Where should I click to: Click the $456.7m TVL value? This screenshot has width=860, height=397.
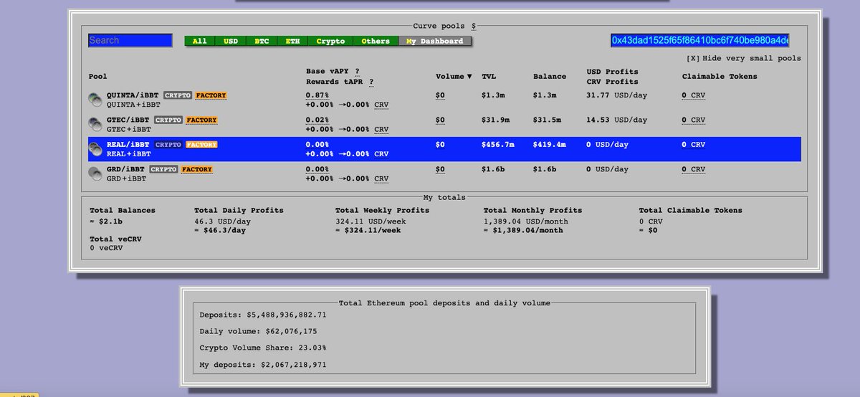tap(498, 145)
